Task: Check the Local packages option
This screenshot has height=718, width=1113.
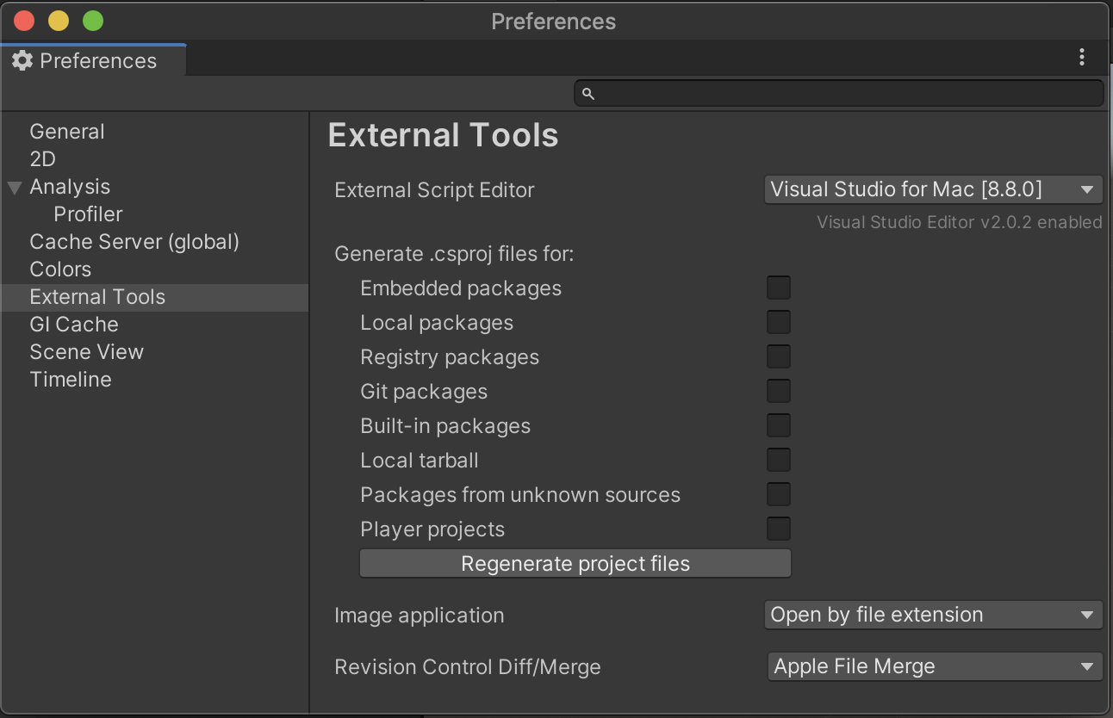Action: tap(778, 322)
